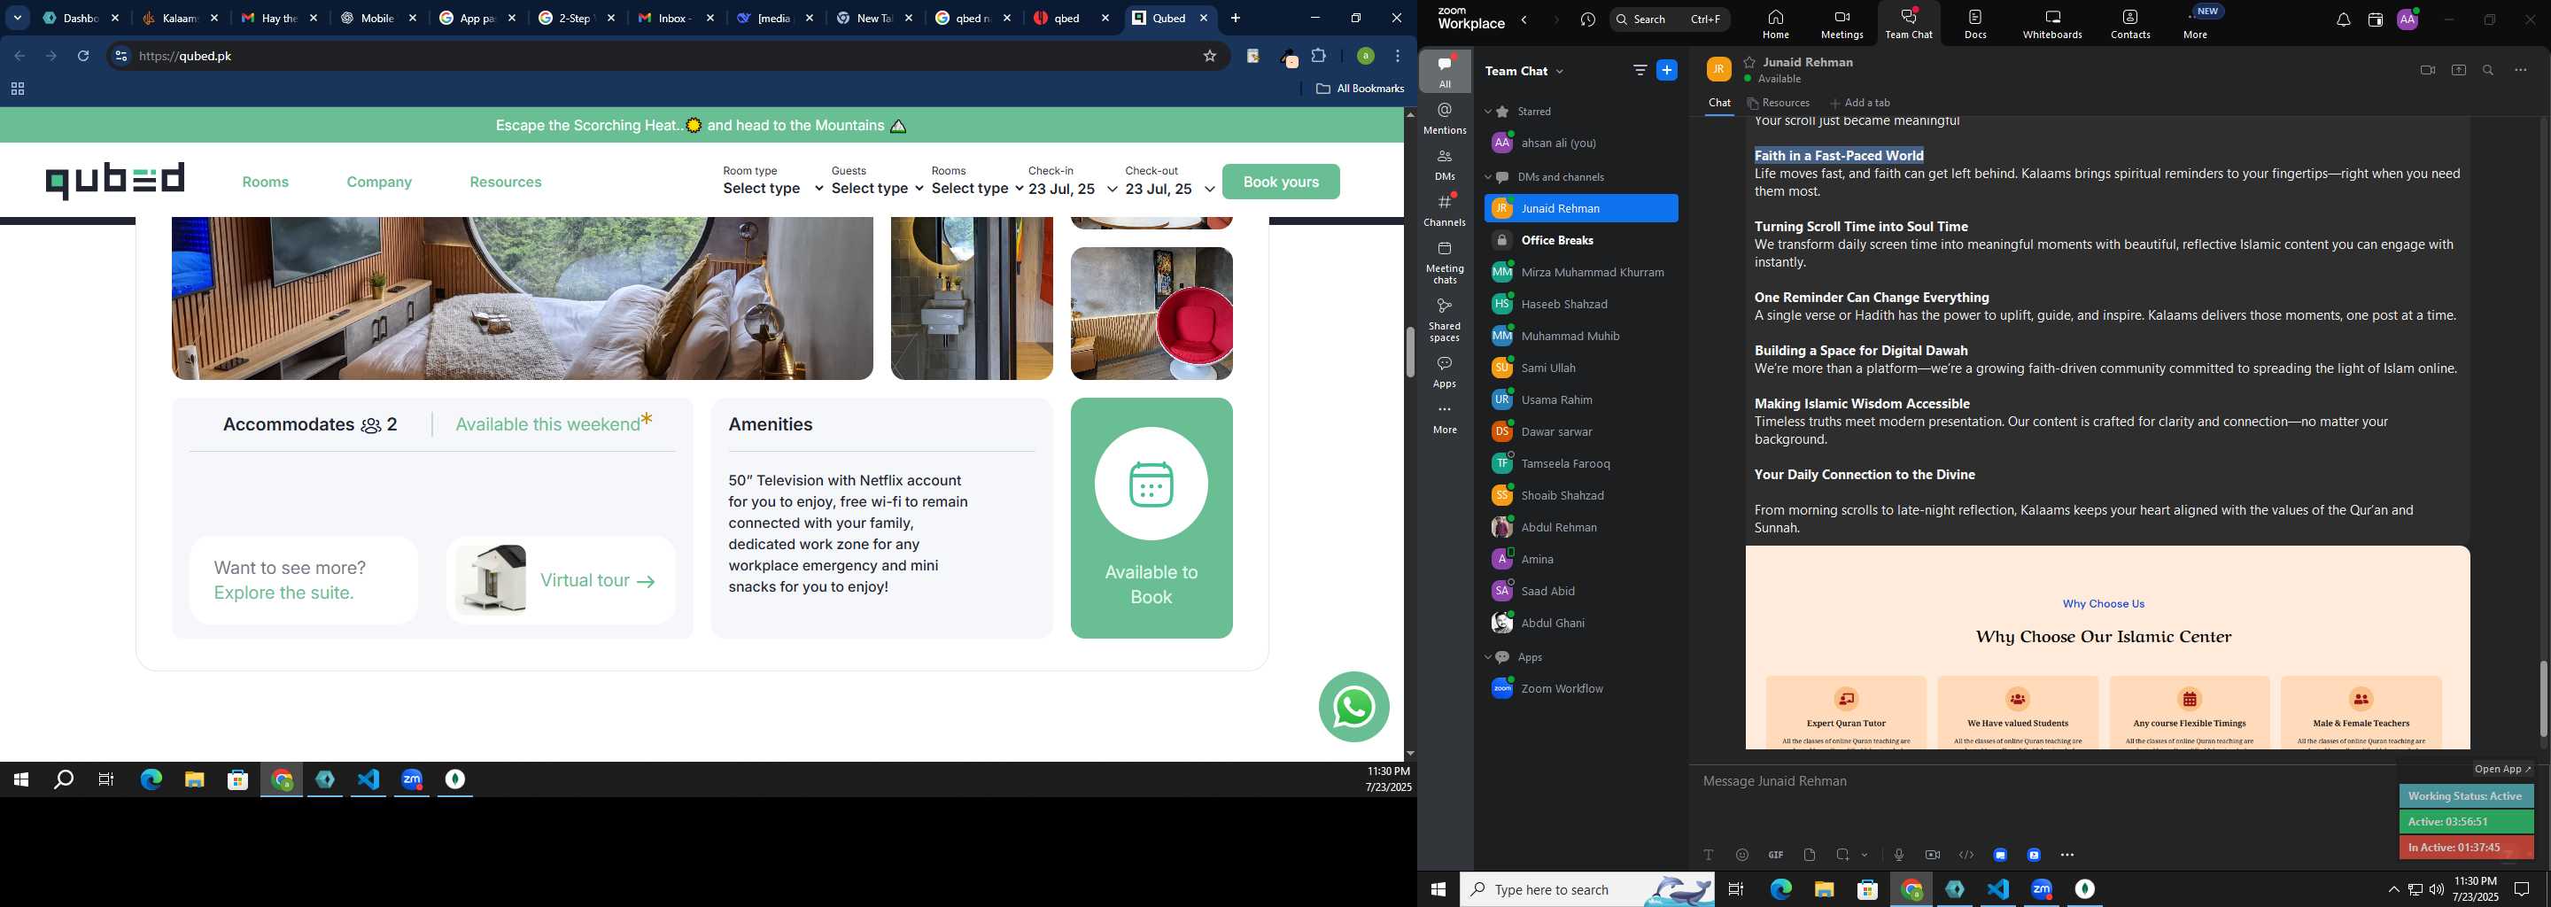Viewport: 2551px width, 907px height.
Task: Open Channels in Zoom sidebar
Action: coord(1445,211)
